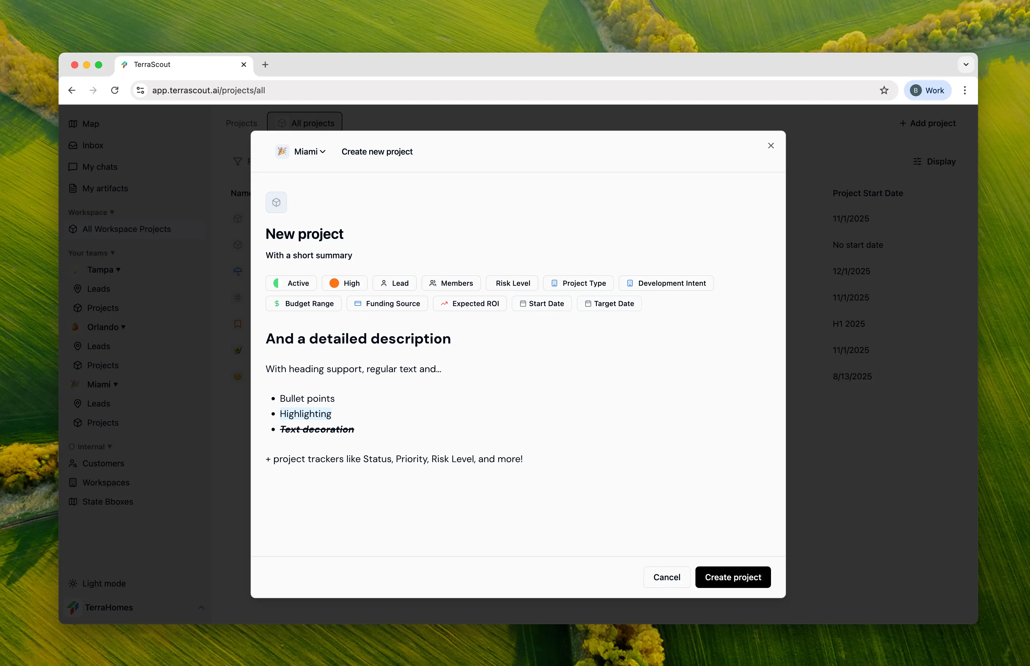Open the site information icon in address bar

(x=140, y=90)
